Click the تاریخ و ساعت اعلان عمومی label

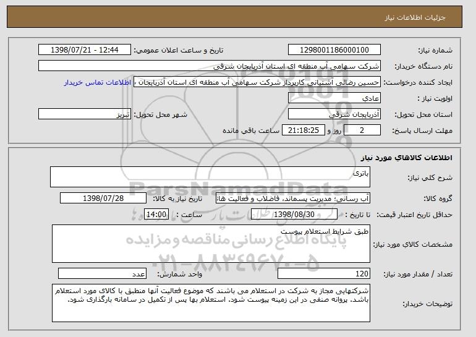179,51
